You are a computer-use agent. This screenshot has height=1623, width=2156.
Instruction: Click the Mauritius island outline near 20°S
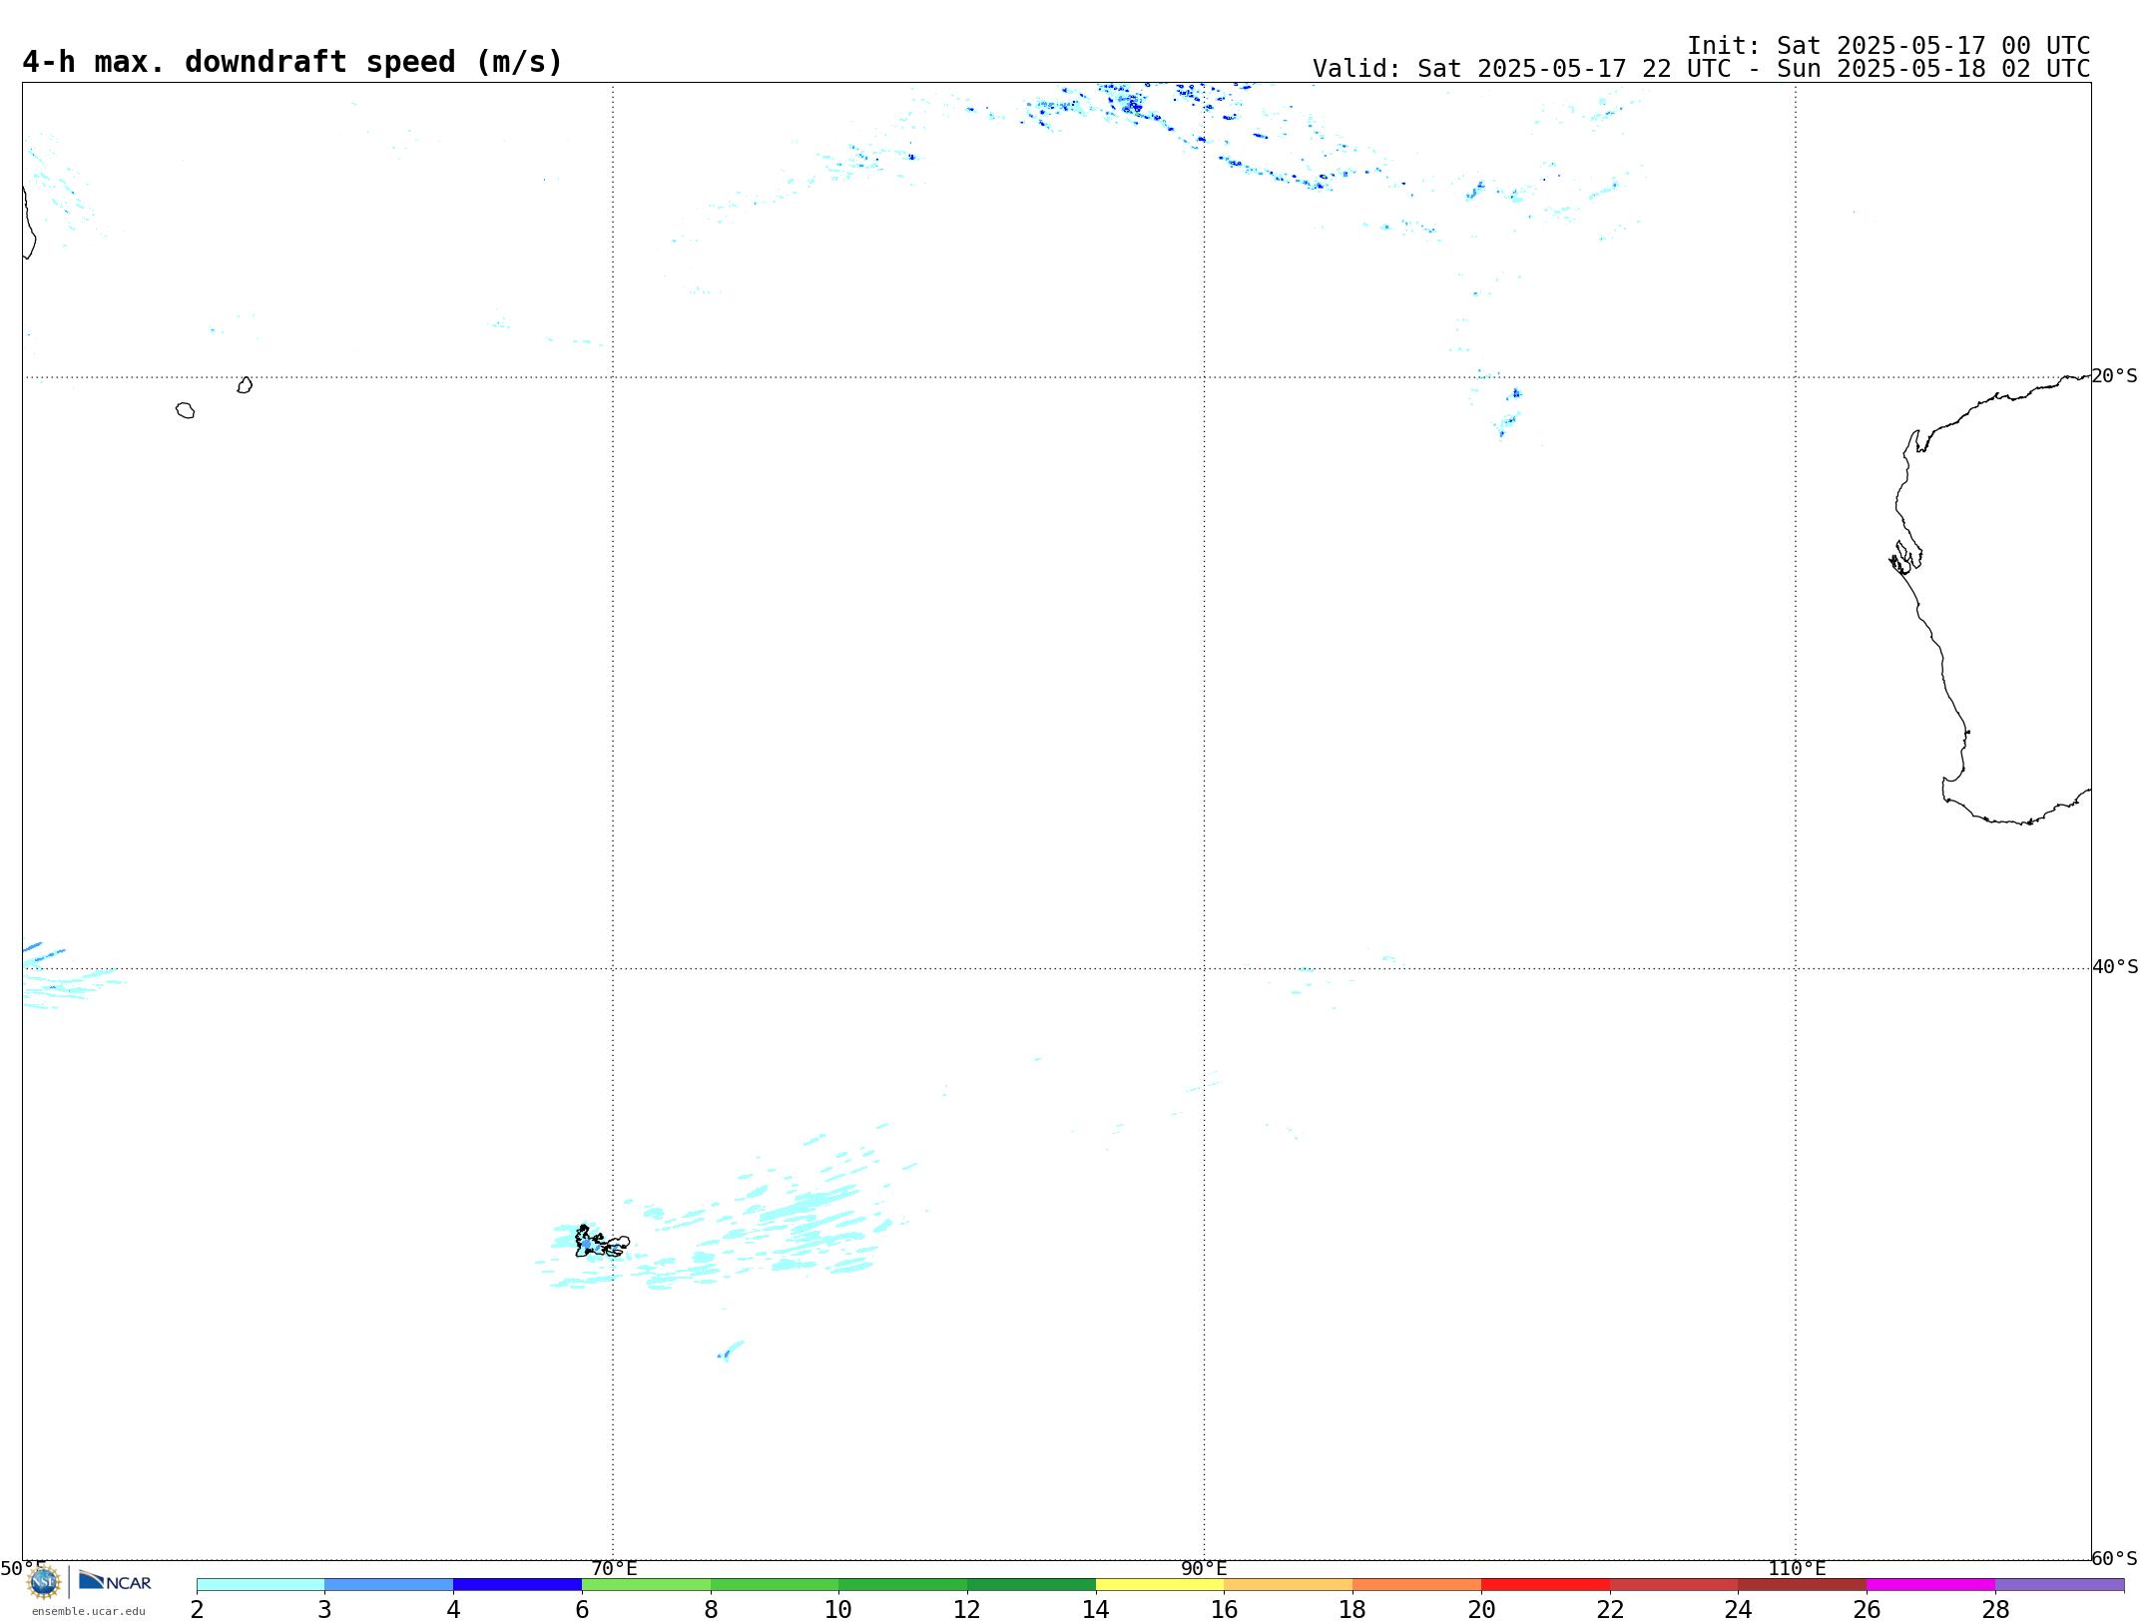pos(245,384)
